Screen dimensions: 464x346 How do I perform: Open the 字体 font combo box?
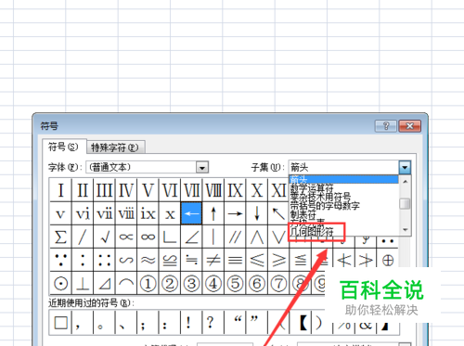tap(148, 167)
